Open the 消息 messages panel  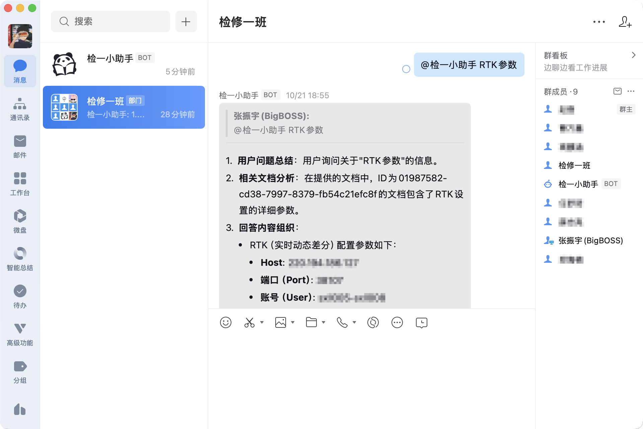20,71
